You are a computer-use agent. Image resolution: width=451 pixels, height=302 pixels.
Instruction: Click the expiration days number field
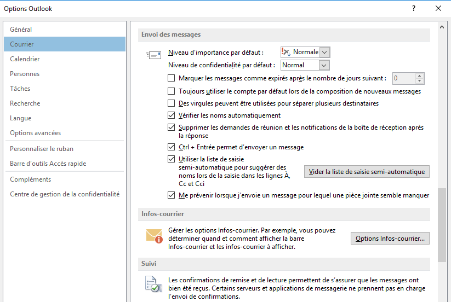point(404,78)
